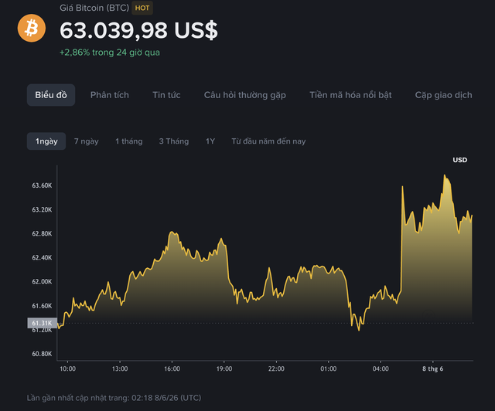Choose Từ đầu năm đến nay range
Image resolution: width=495 pixels, height=411 pixels.
[x=268, y=141]
